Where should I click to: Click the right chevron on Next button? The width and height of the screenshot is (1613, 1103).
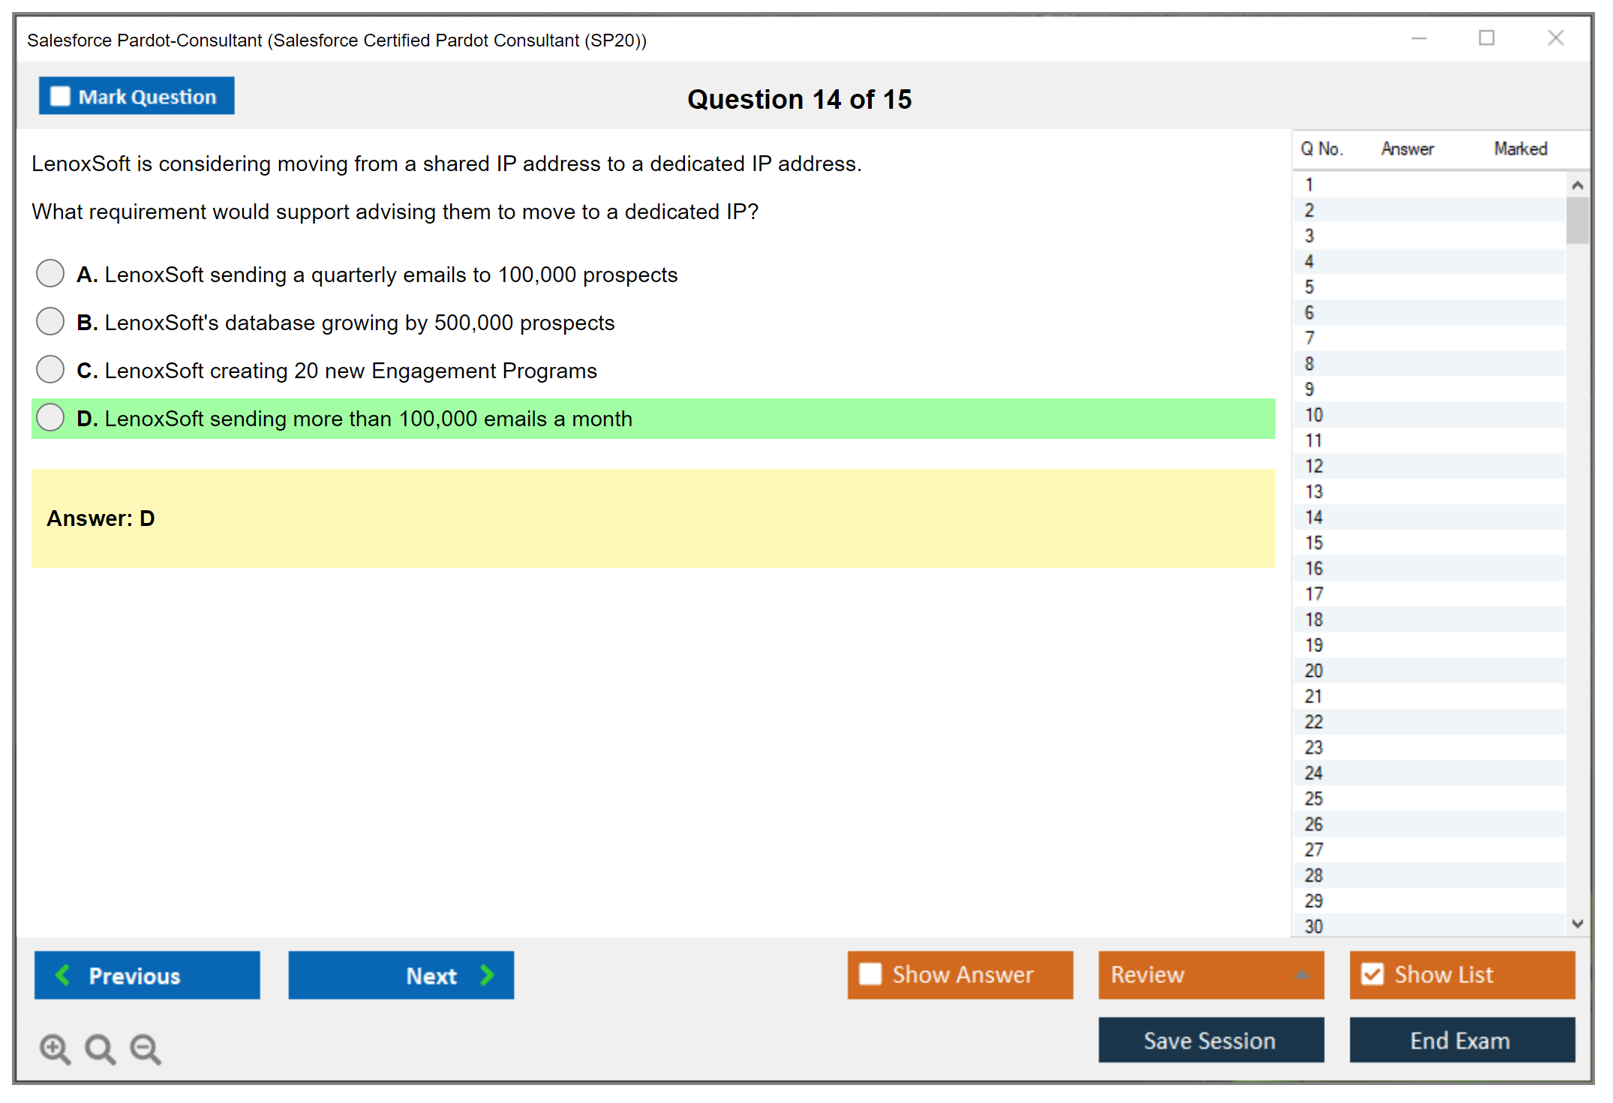click(487, 975)
